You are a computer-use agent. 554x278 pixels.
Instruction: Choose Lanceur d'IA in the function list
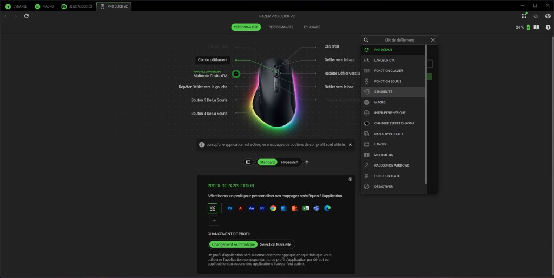pyautogui.click(x=393, y=61)
